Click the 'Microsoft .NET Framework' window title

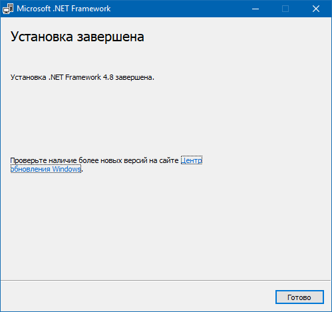[x=64, y=9]
